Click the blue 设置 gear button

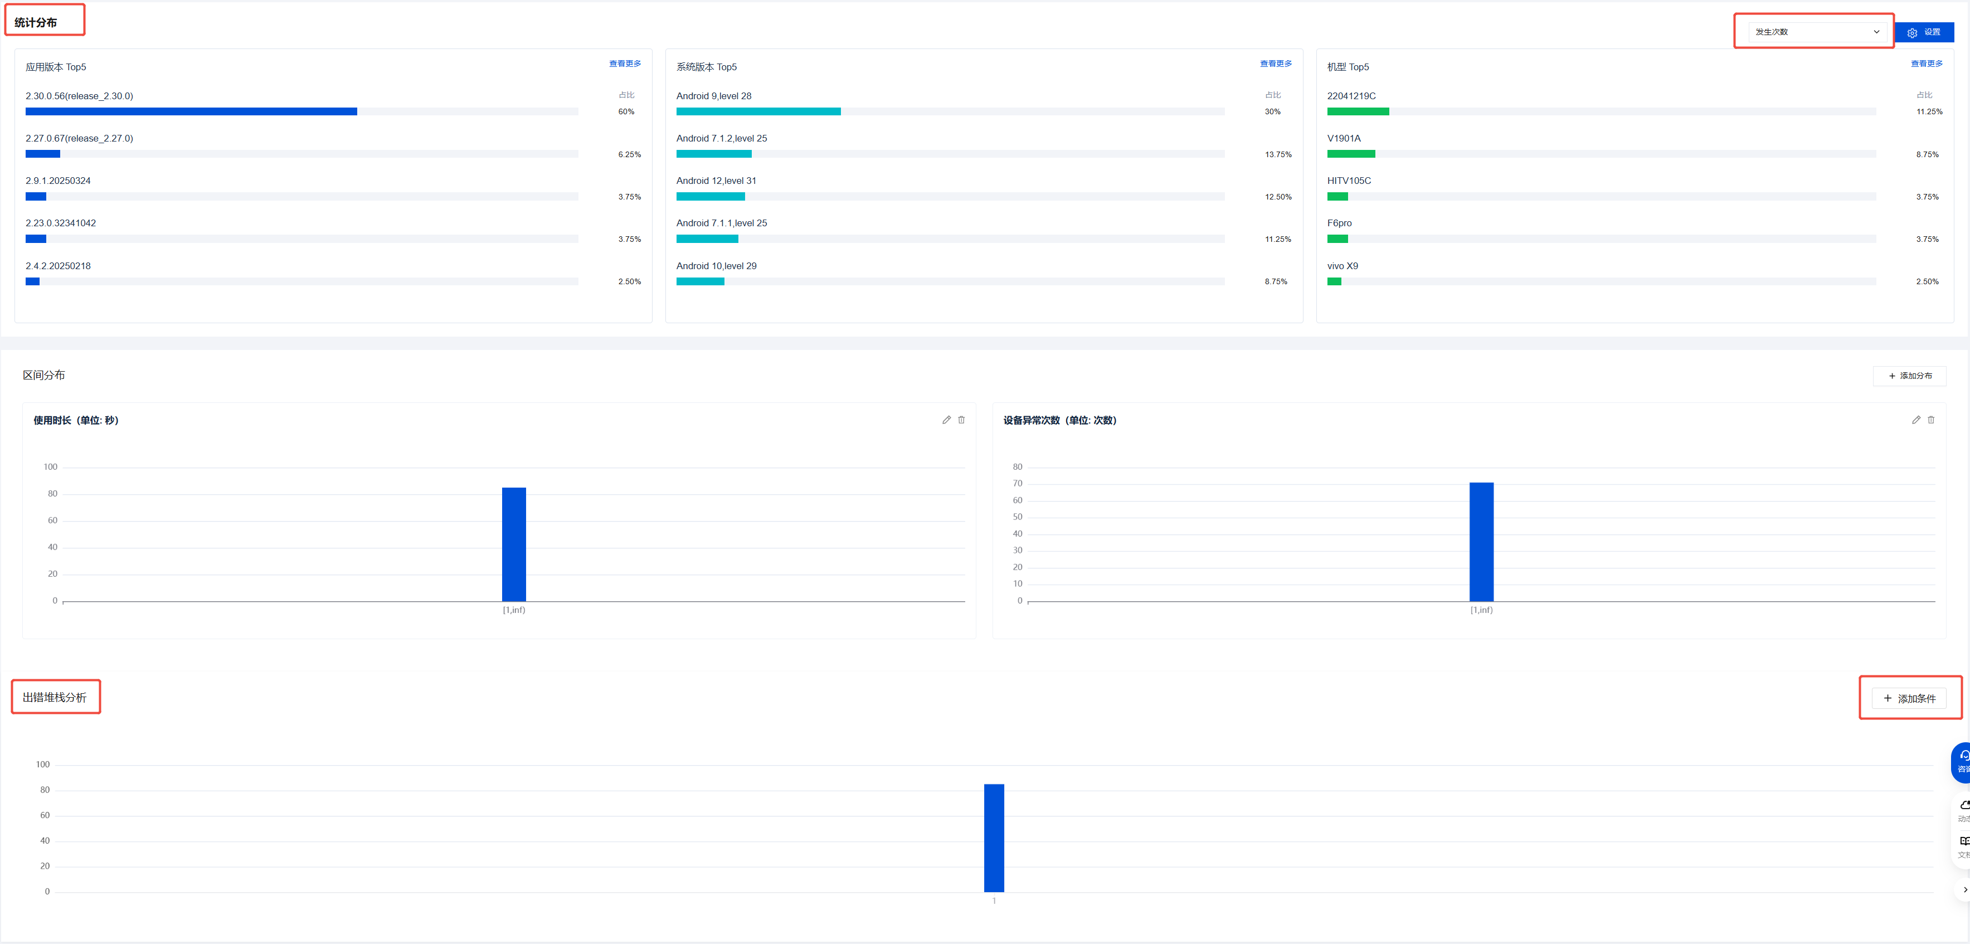1924,32
